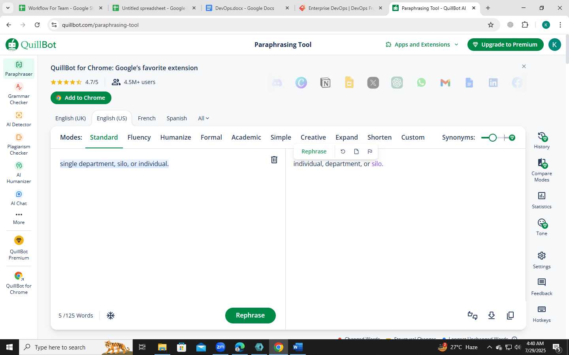Flag sentence in popup toolbar

(x=370, y=151)
